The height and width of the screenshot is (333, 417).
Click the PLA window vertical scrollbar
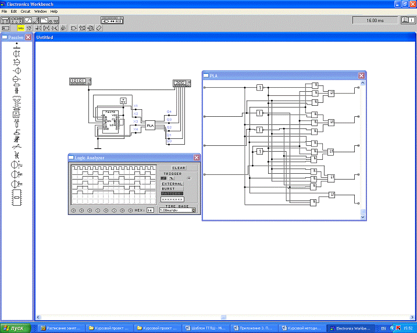[x=363, y=145]
